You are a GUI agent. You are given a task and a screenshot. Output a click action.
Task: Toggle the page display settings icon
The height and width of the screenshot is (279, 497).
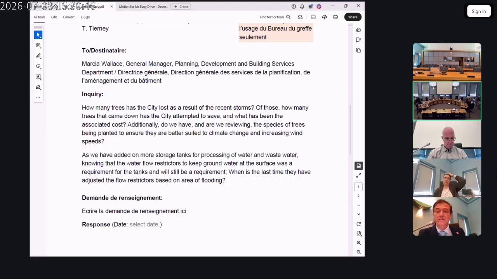pyautogui.click(x=358, y=166)
